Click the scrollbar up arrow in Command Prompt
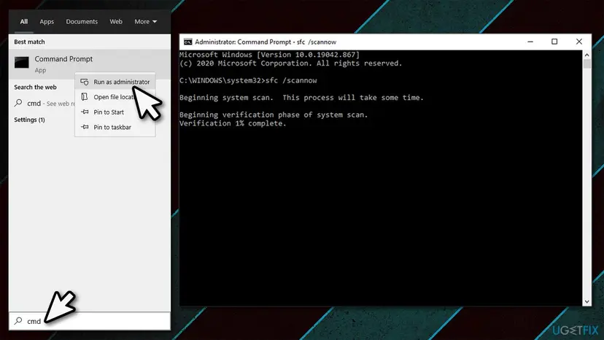This screenshot has width=604, height=340. click(586, 55)
